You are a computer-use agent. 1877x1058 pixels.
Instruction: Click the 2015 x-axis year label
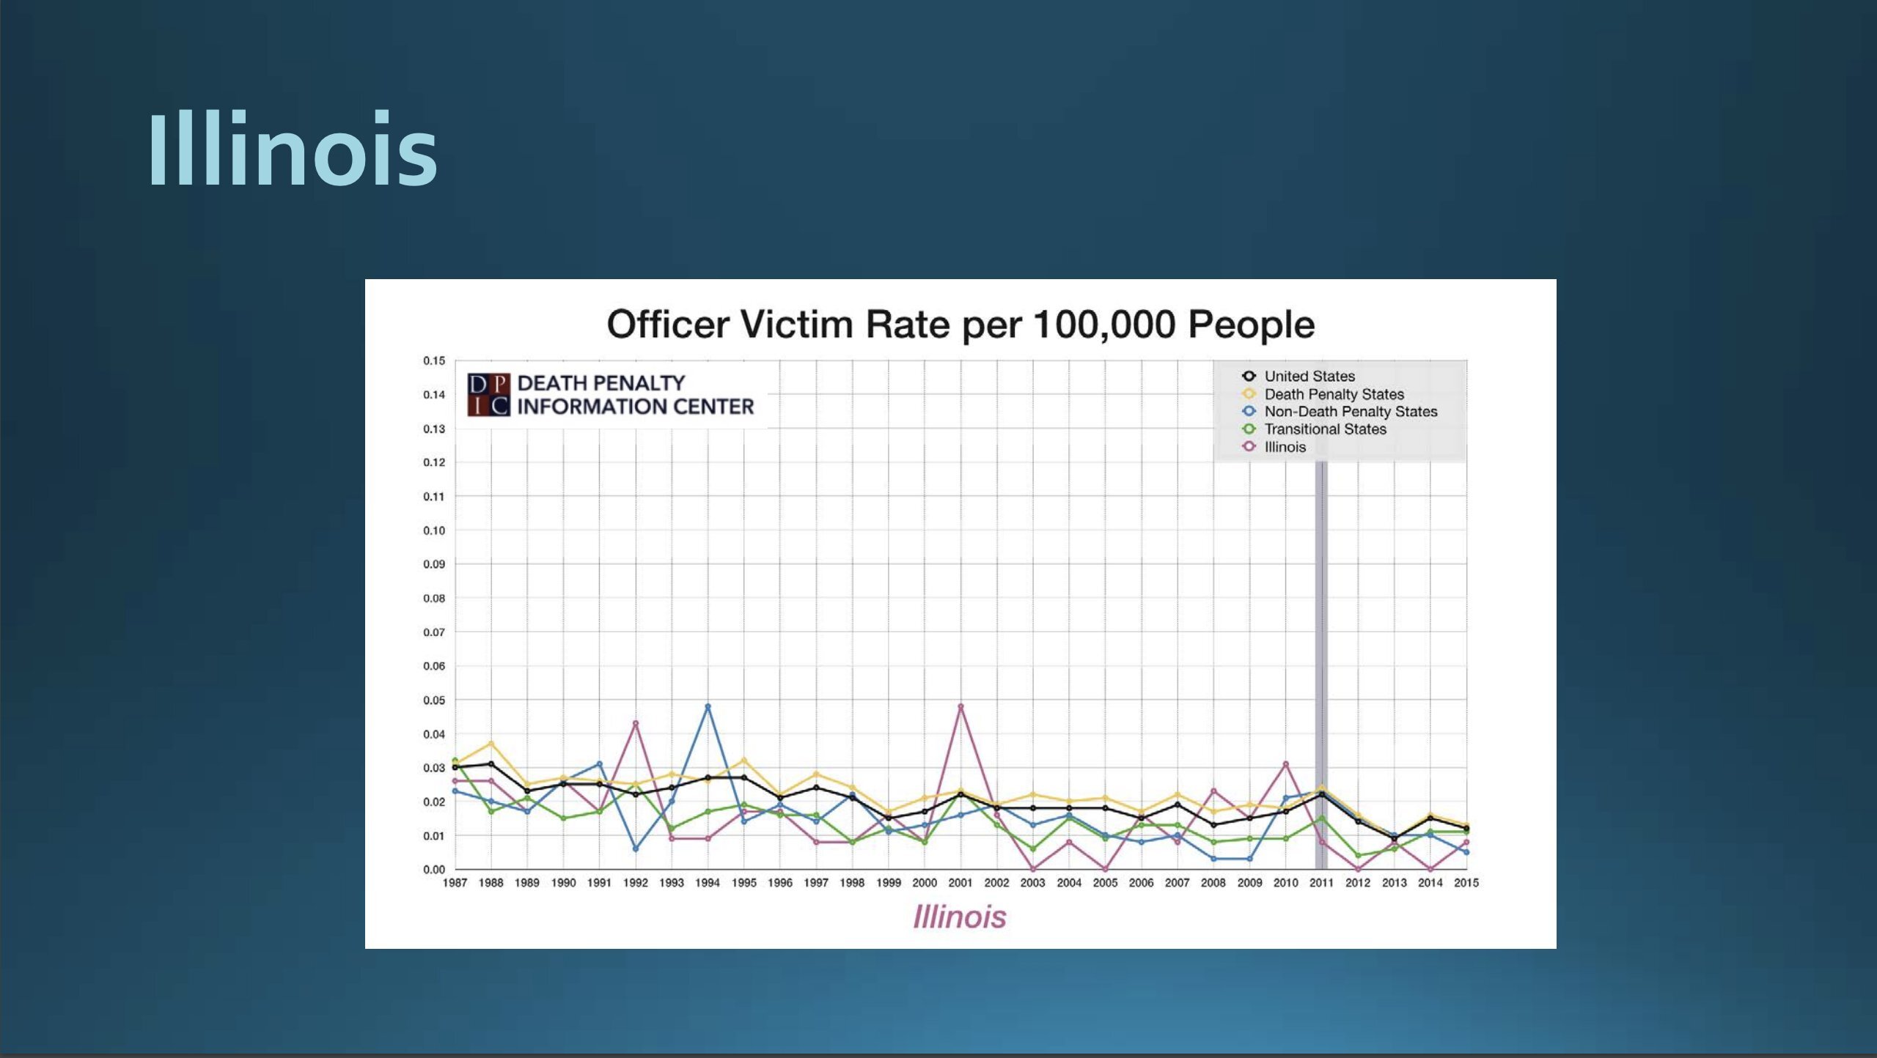coord(1466,883)
